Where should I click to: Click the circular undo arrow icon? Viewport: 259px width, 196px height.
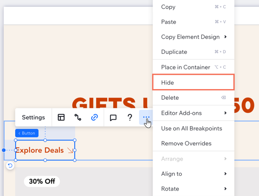[10, 165]
